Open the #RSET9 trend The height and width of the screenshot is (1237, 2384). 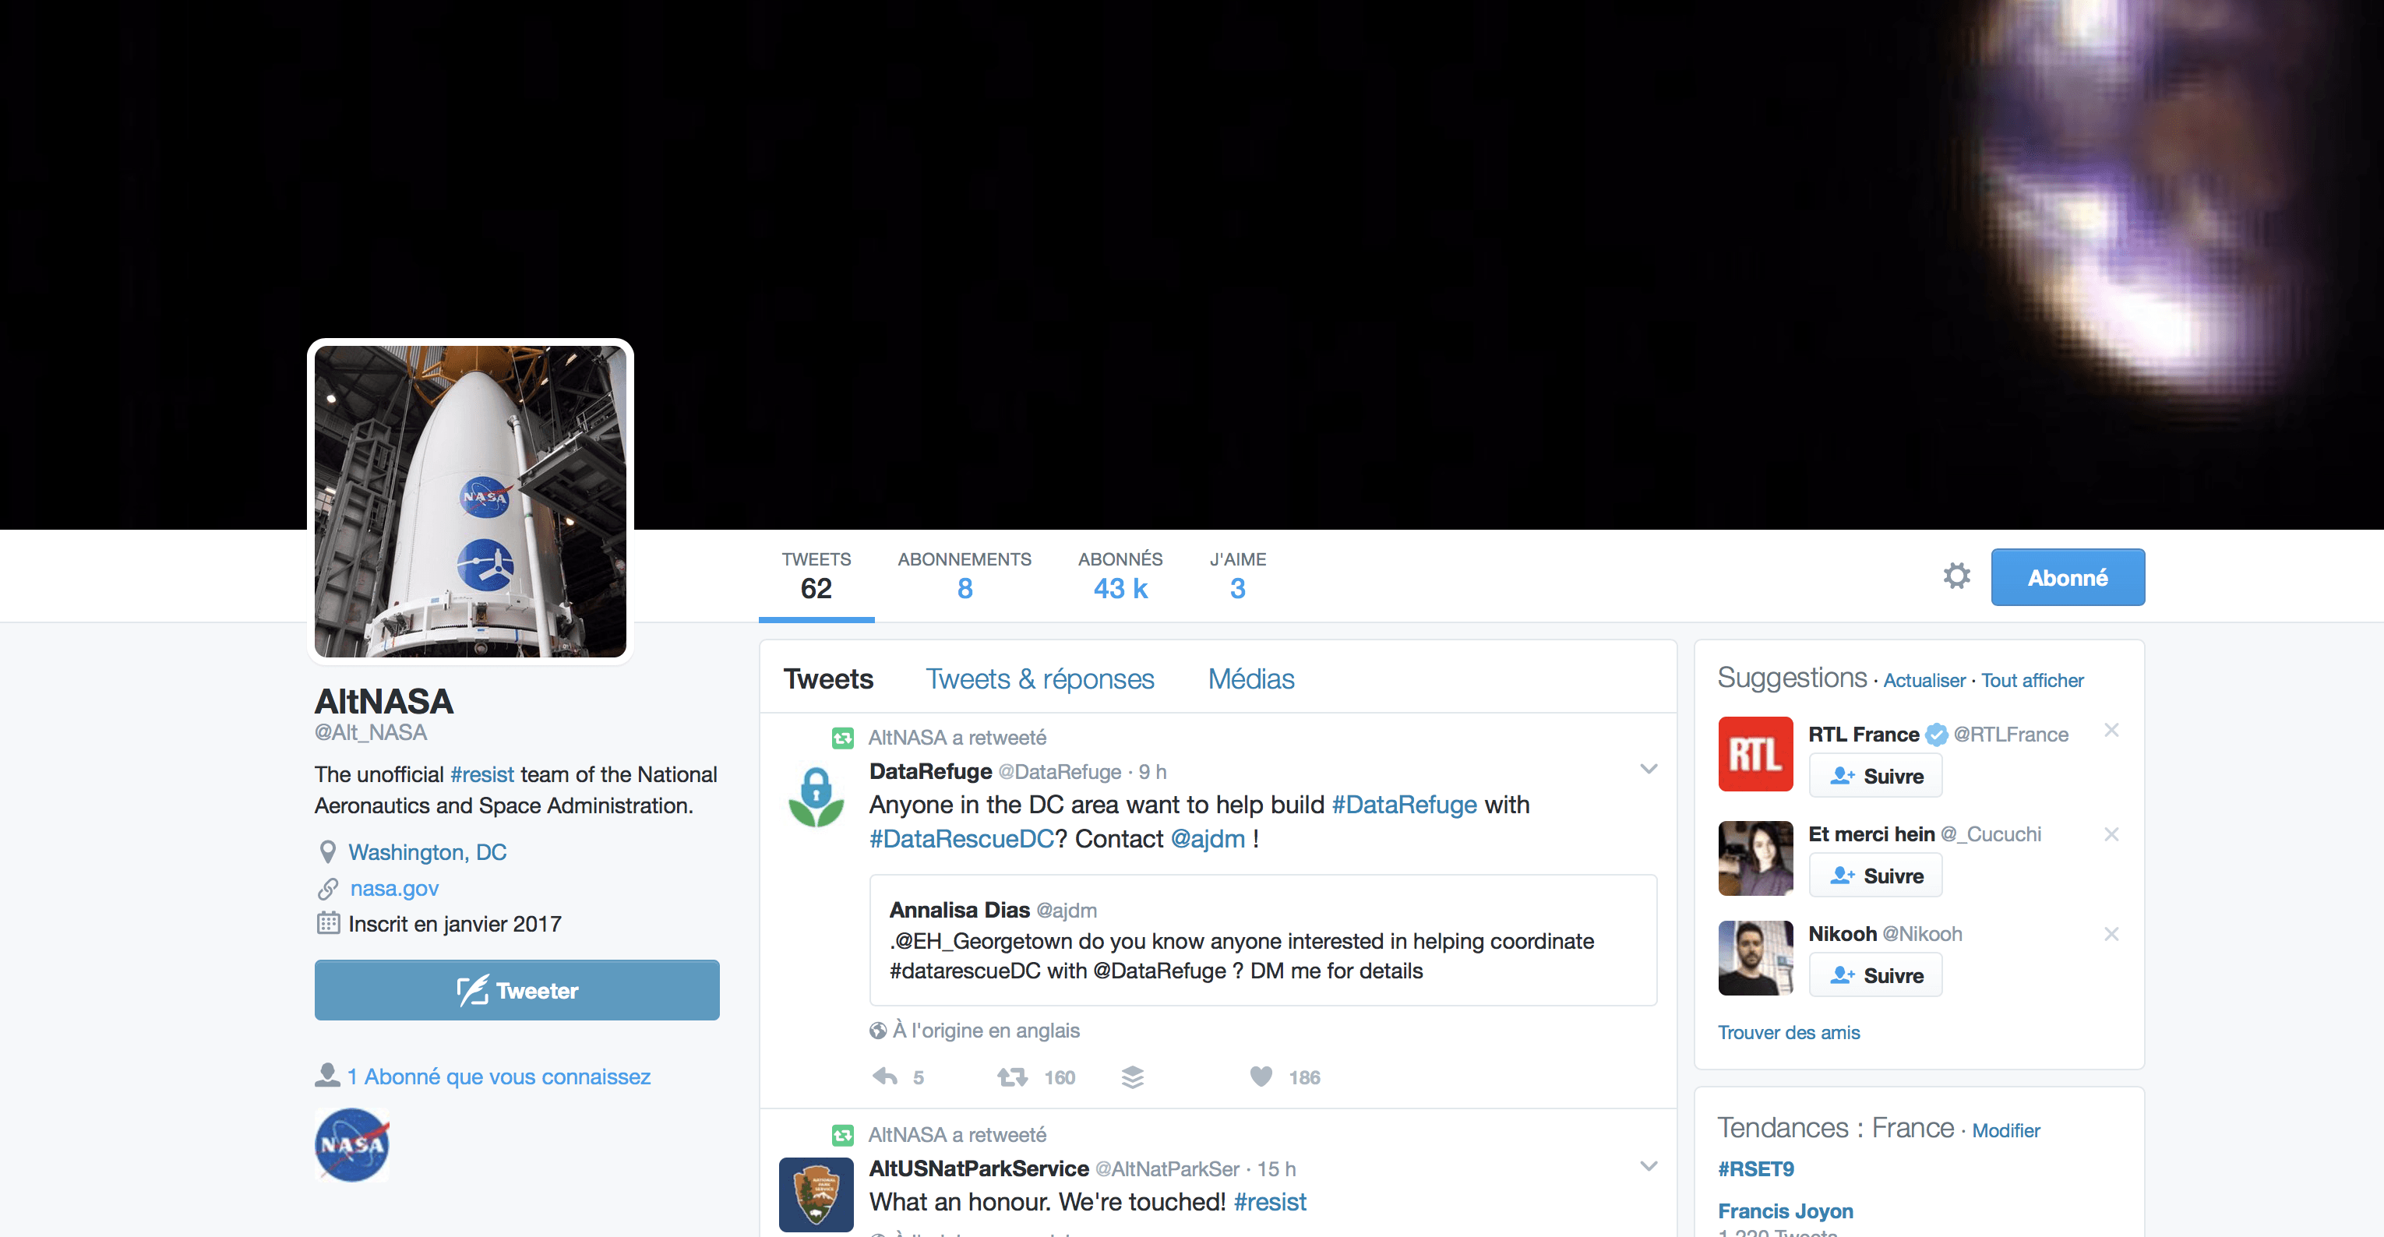pyautogui.click(x=1755, y=1168)
